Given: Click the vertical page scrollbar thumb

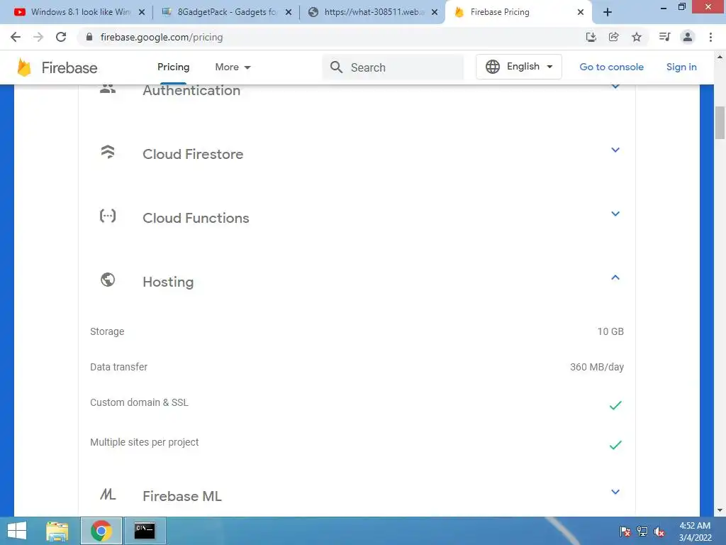Looking at the screenshot, I should tap(720, 122).
